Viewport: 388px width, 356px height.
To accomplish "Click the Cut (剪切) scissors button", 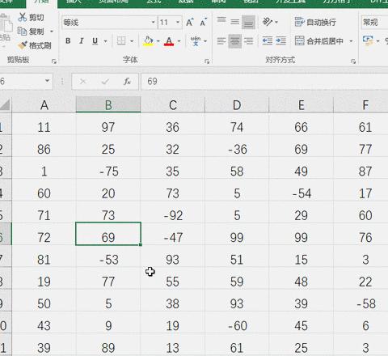I will [x=31, y=18].
